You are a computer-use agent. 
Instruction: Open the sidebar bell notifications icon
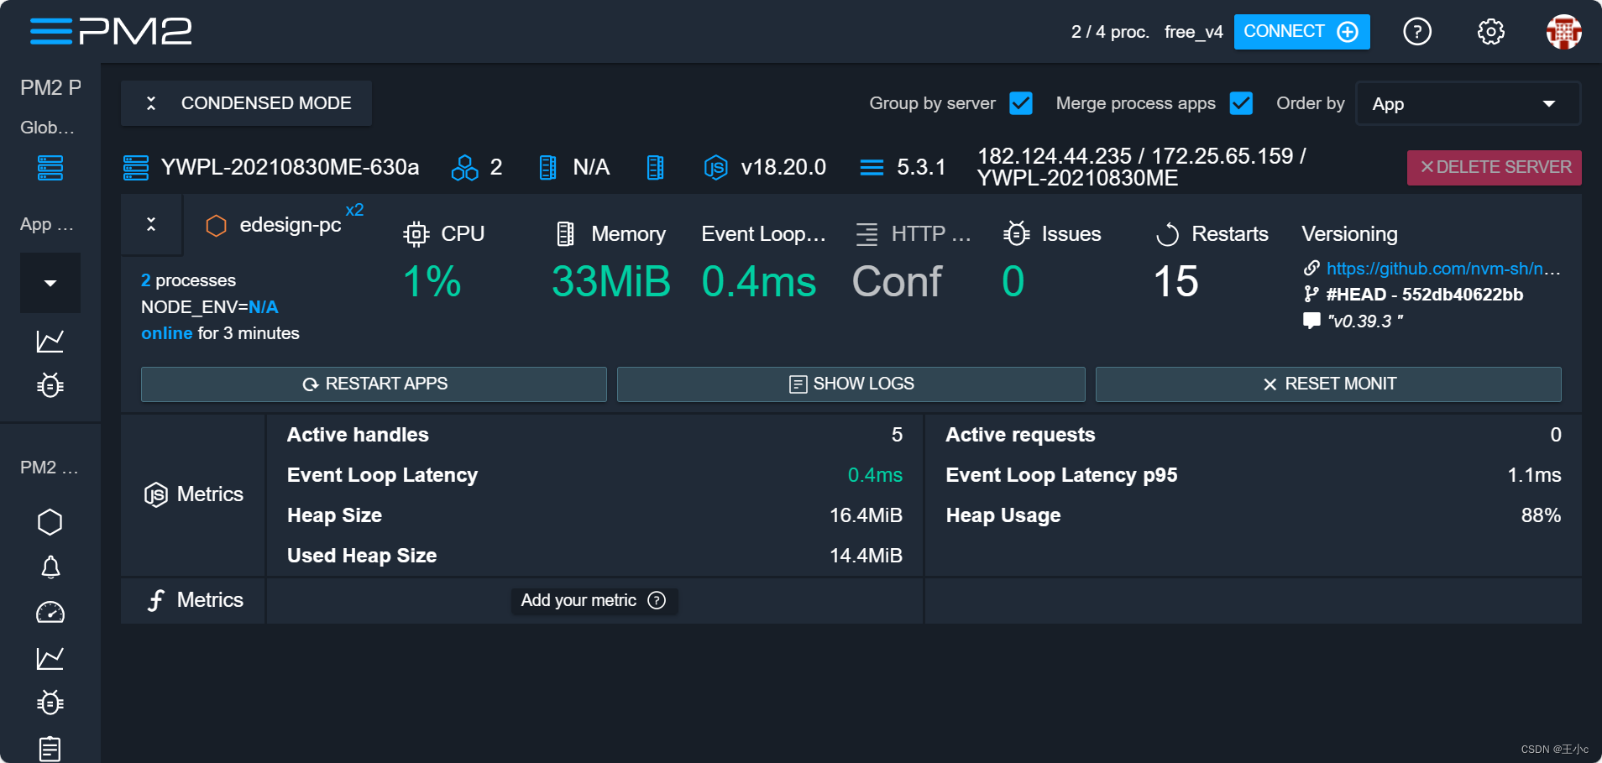coord(50,567)
